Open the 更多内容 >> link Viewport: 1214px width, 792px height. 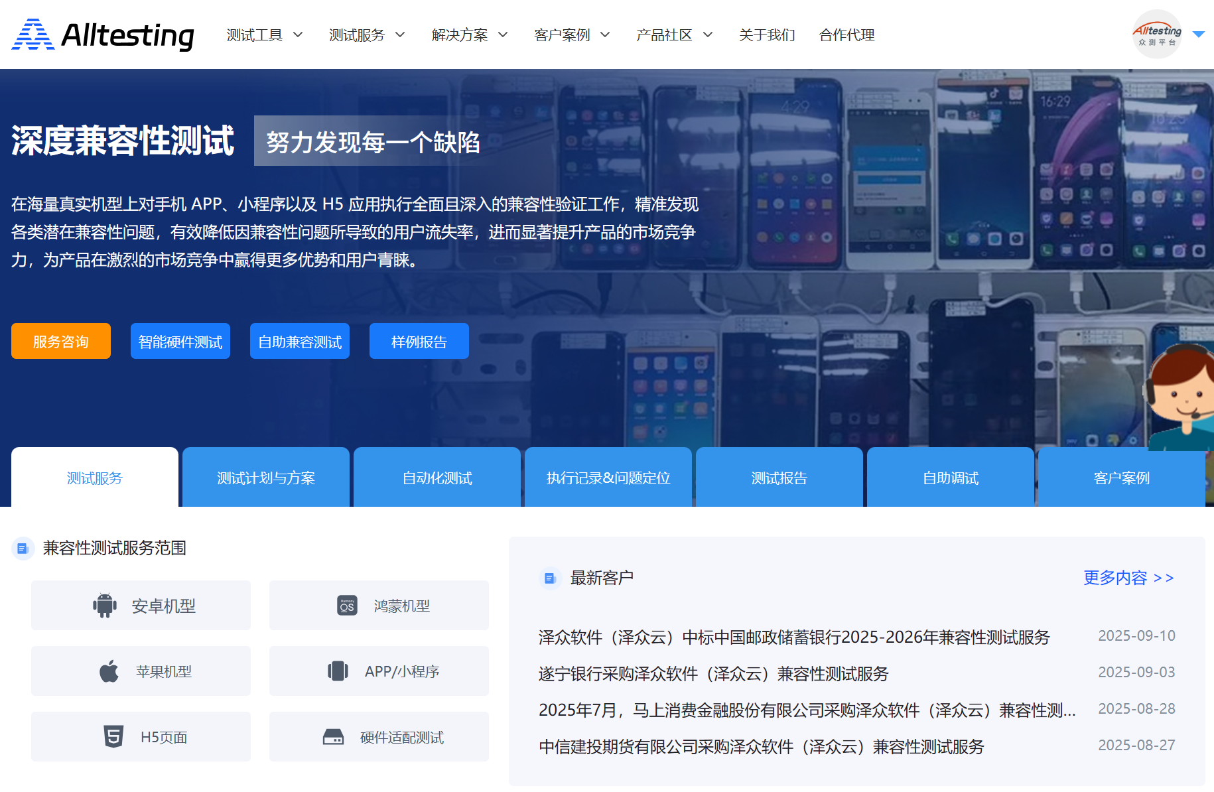[1128, 578]
